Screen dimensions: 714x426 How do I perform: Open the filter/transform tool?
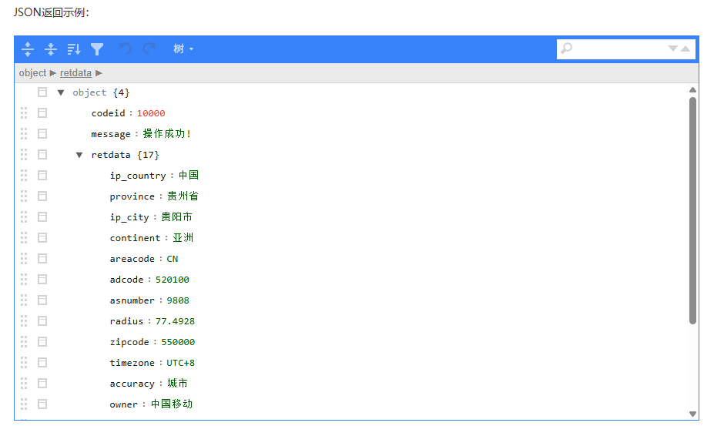97,49
